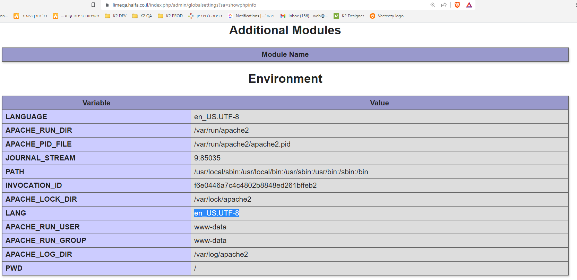Open the K2 Designer bookmark
Image resolution: width=577 pixels, height=280 pixels.
349,16
